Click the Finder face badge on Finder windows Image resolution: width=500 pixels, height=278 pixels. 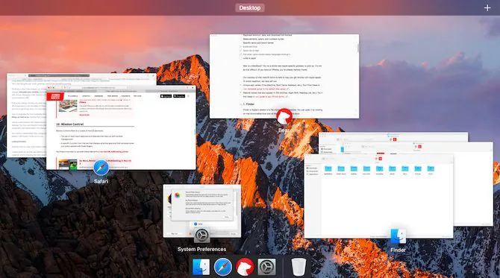(398, 236)
